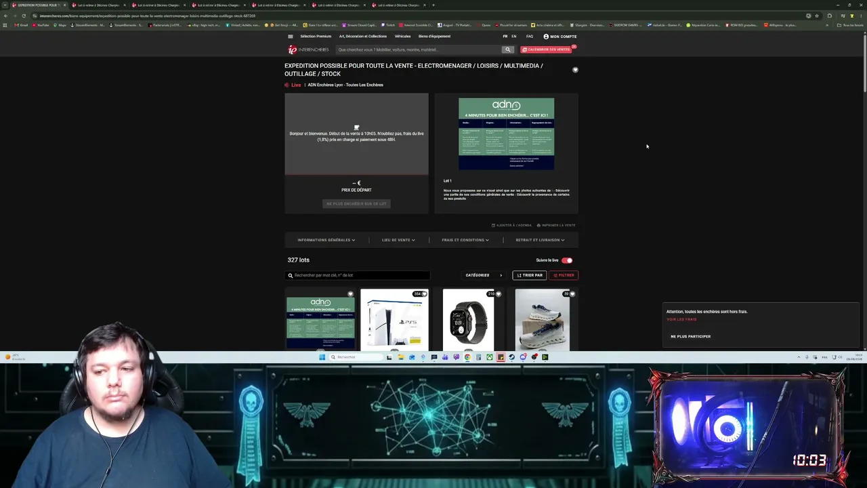Favorite the sale with the title heart icon
The height and width of the screenshot is (488, 867).
click(575, 70)
